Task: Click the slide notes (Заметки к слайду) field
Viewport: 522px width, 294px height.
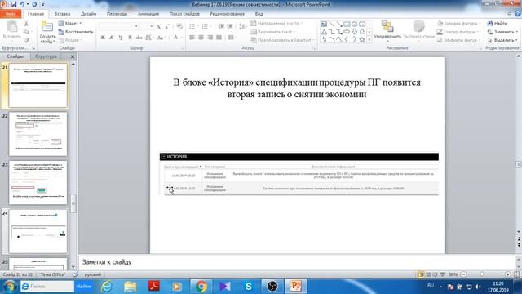Action: (x=297, y=262)
